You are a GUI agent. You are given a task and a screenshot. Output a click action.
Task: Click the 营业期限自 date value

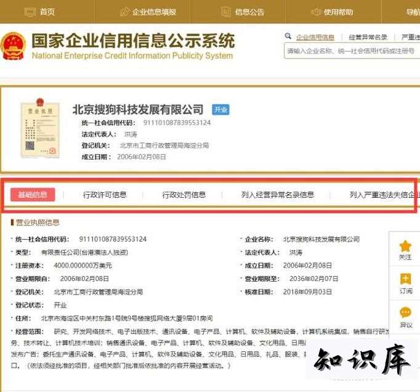(x=84, y=279)
